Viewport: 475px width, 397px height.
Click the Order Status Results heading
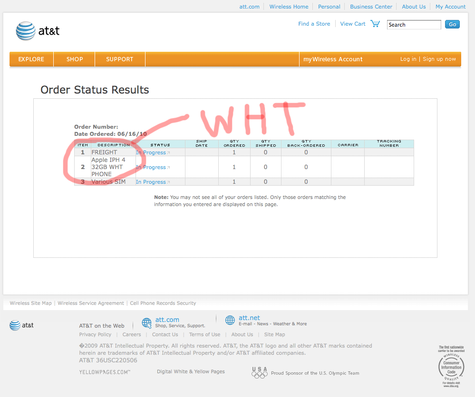(95, 90)
